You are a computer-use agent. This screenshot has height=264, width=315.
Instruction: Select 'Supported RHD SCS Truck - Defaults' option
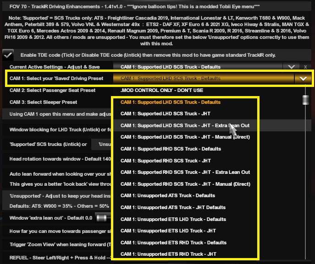[x=171, y=149]
